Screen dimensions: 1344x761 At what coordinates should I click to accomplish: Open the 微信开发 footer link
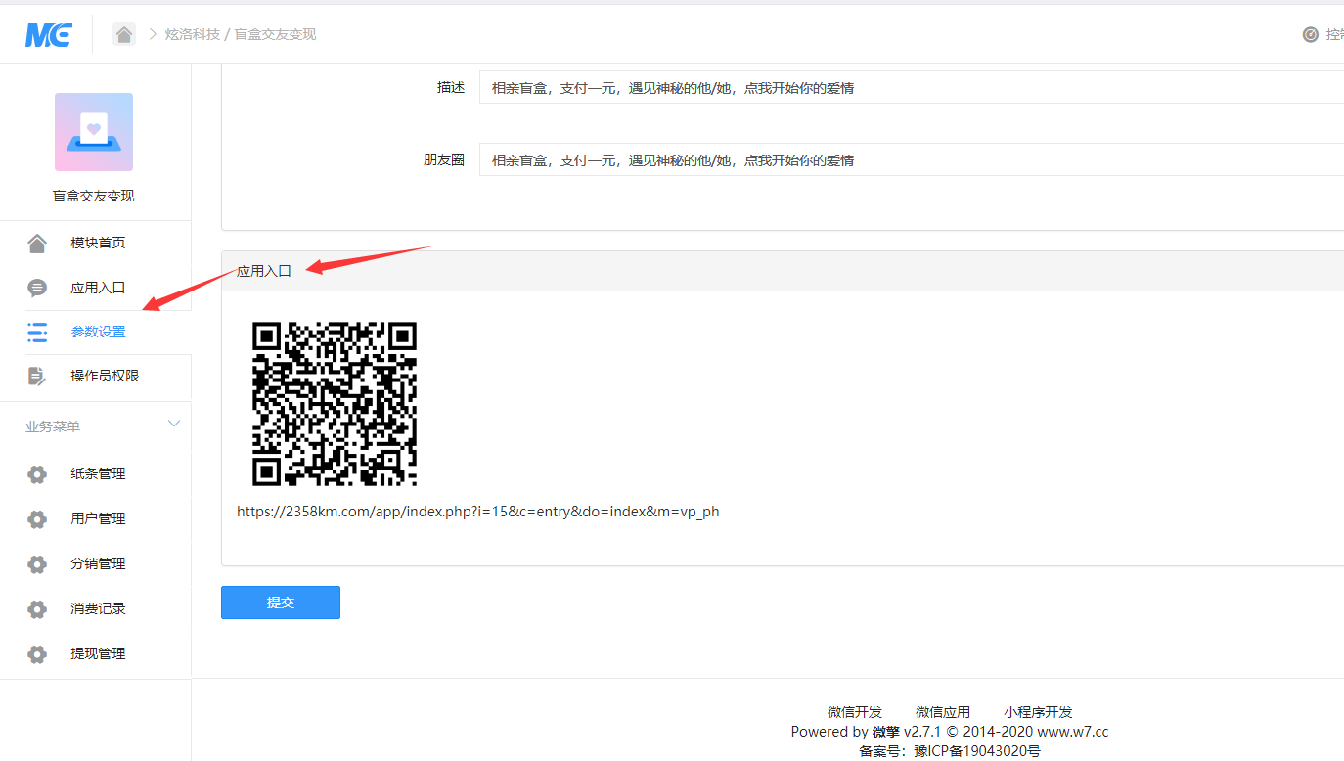[855, 712]
